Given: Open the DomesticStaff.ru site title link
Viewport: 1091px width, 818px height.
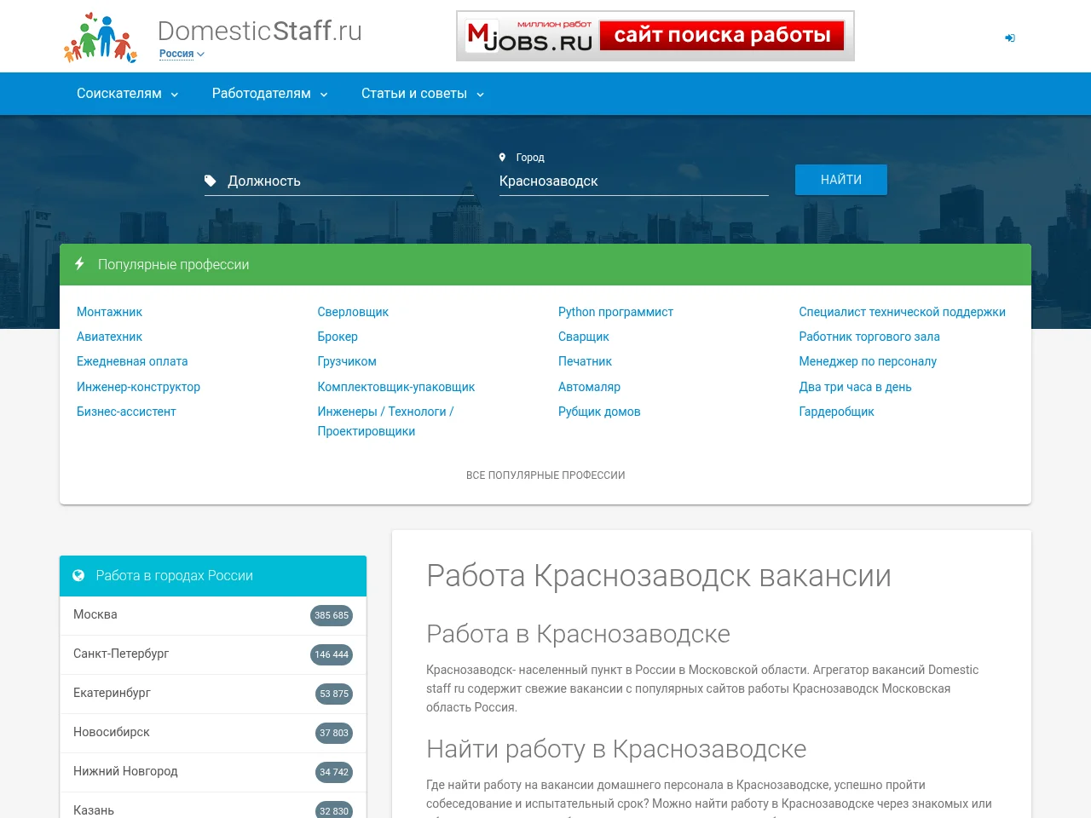Looking at the screenshot, I should (x=260, y=31).
